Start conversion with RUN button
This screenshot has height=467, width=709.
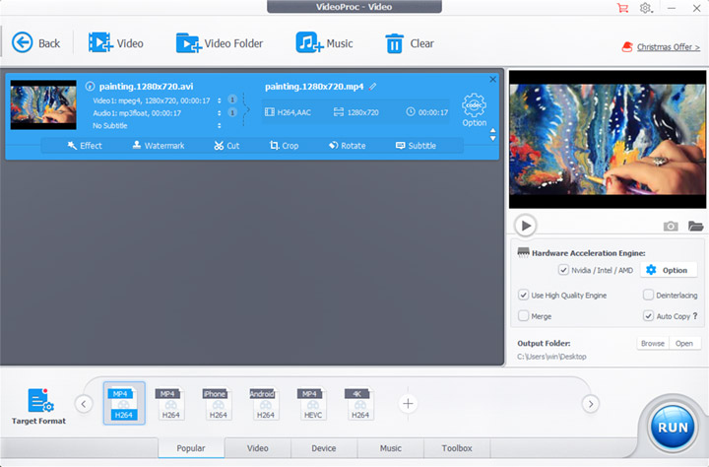point(673,428)
